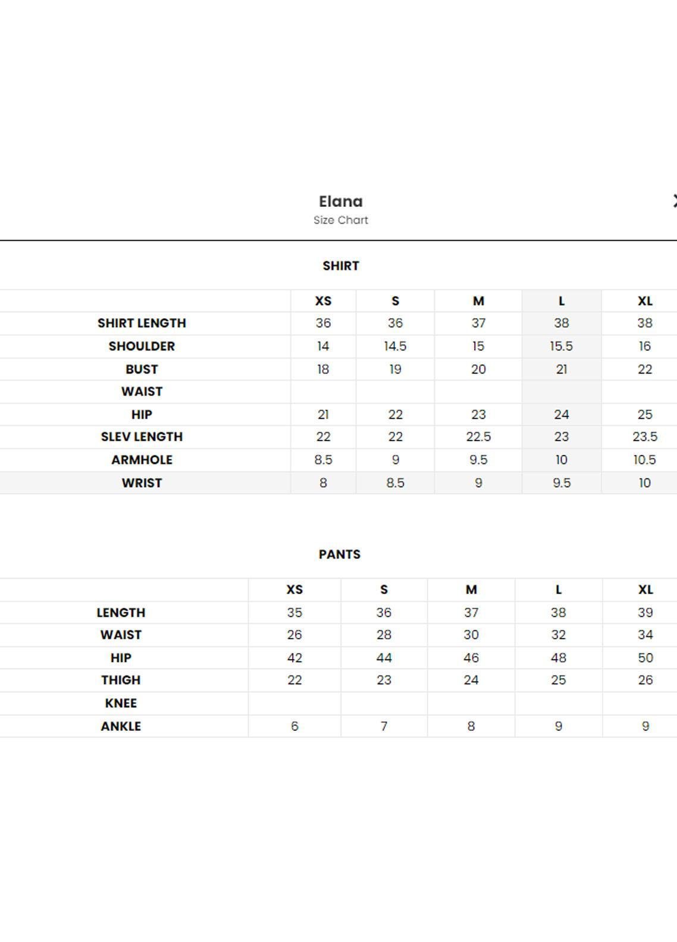
Task: Select shoulder value 14.5 in S column
Action: [x=395, y=346]
